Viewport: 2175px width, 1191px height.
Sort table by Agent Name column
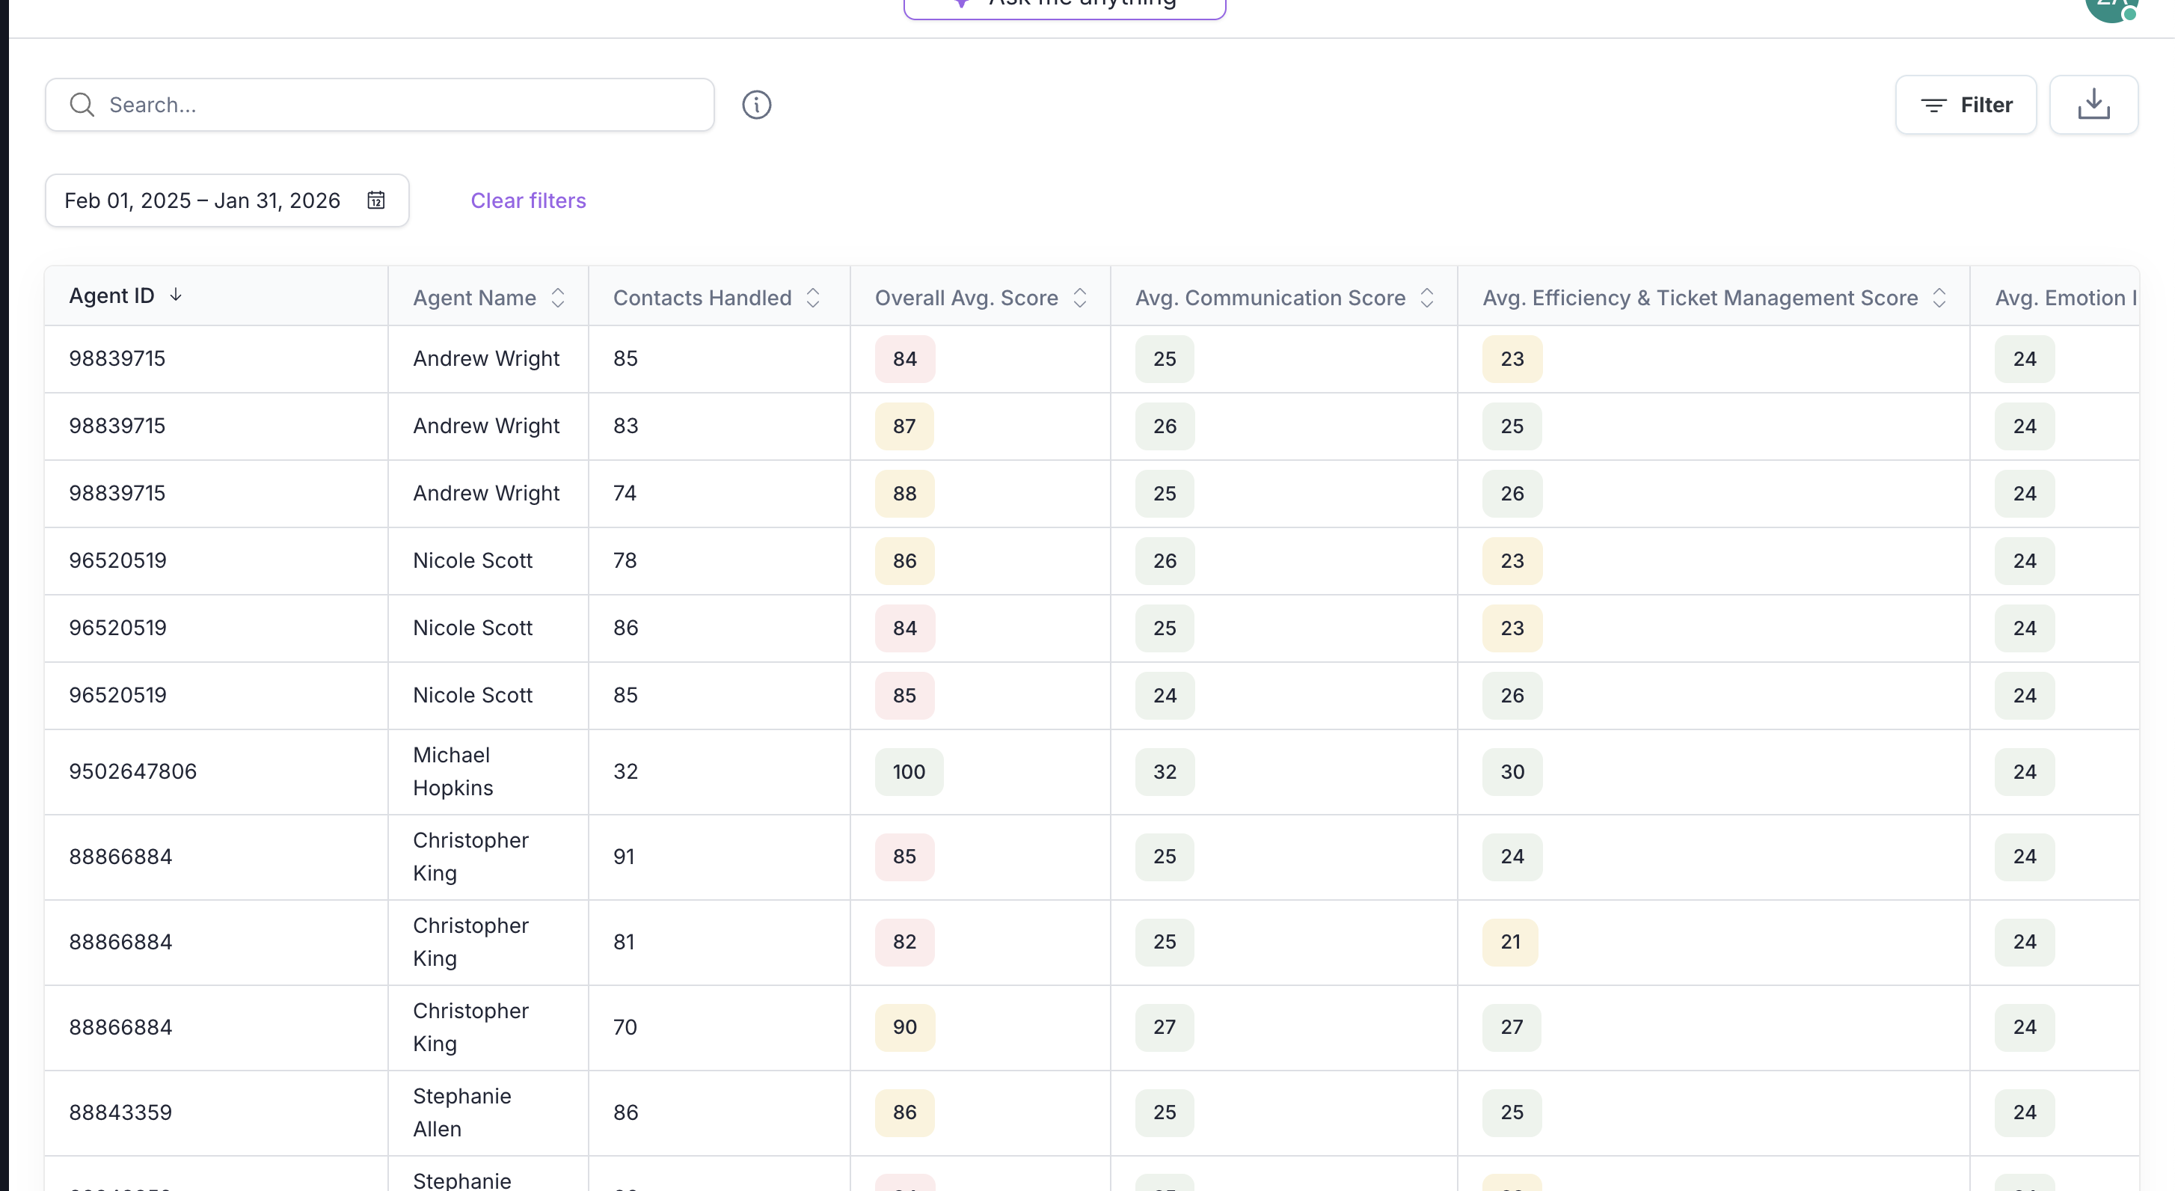pos(558,297)
